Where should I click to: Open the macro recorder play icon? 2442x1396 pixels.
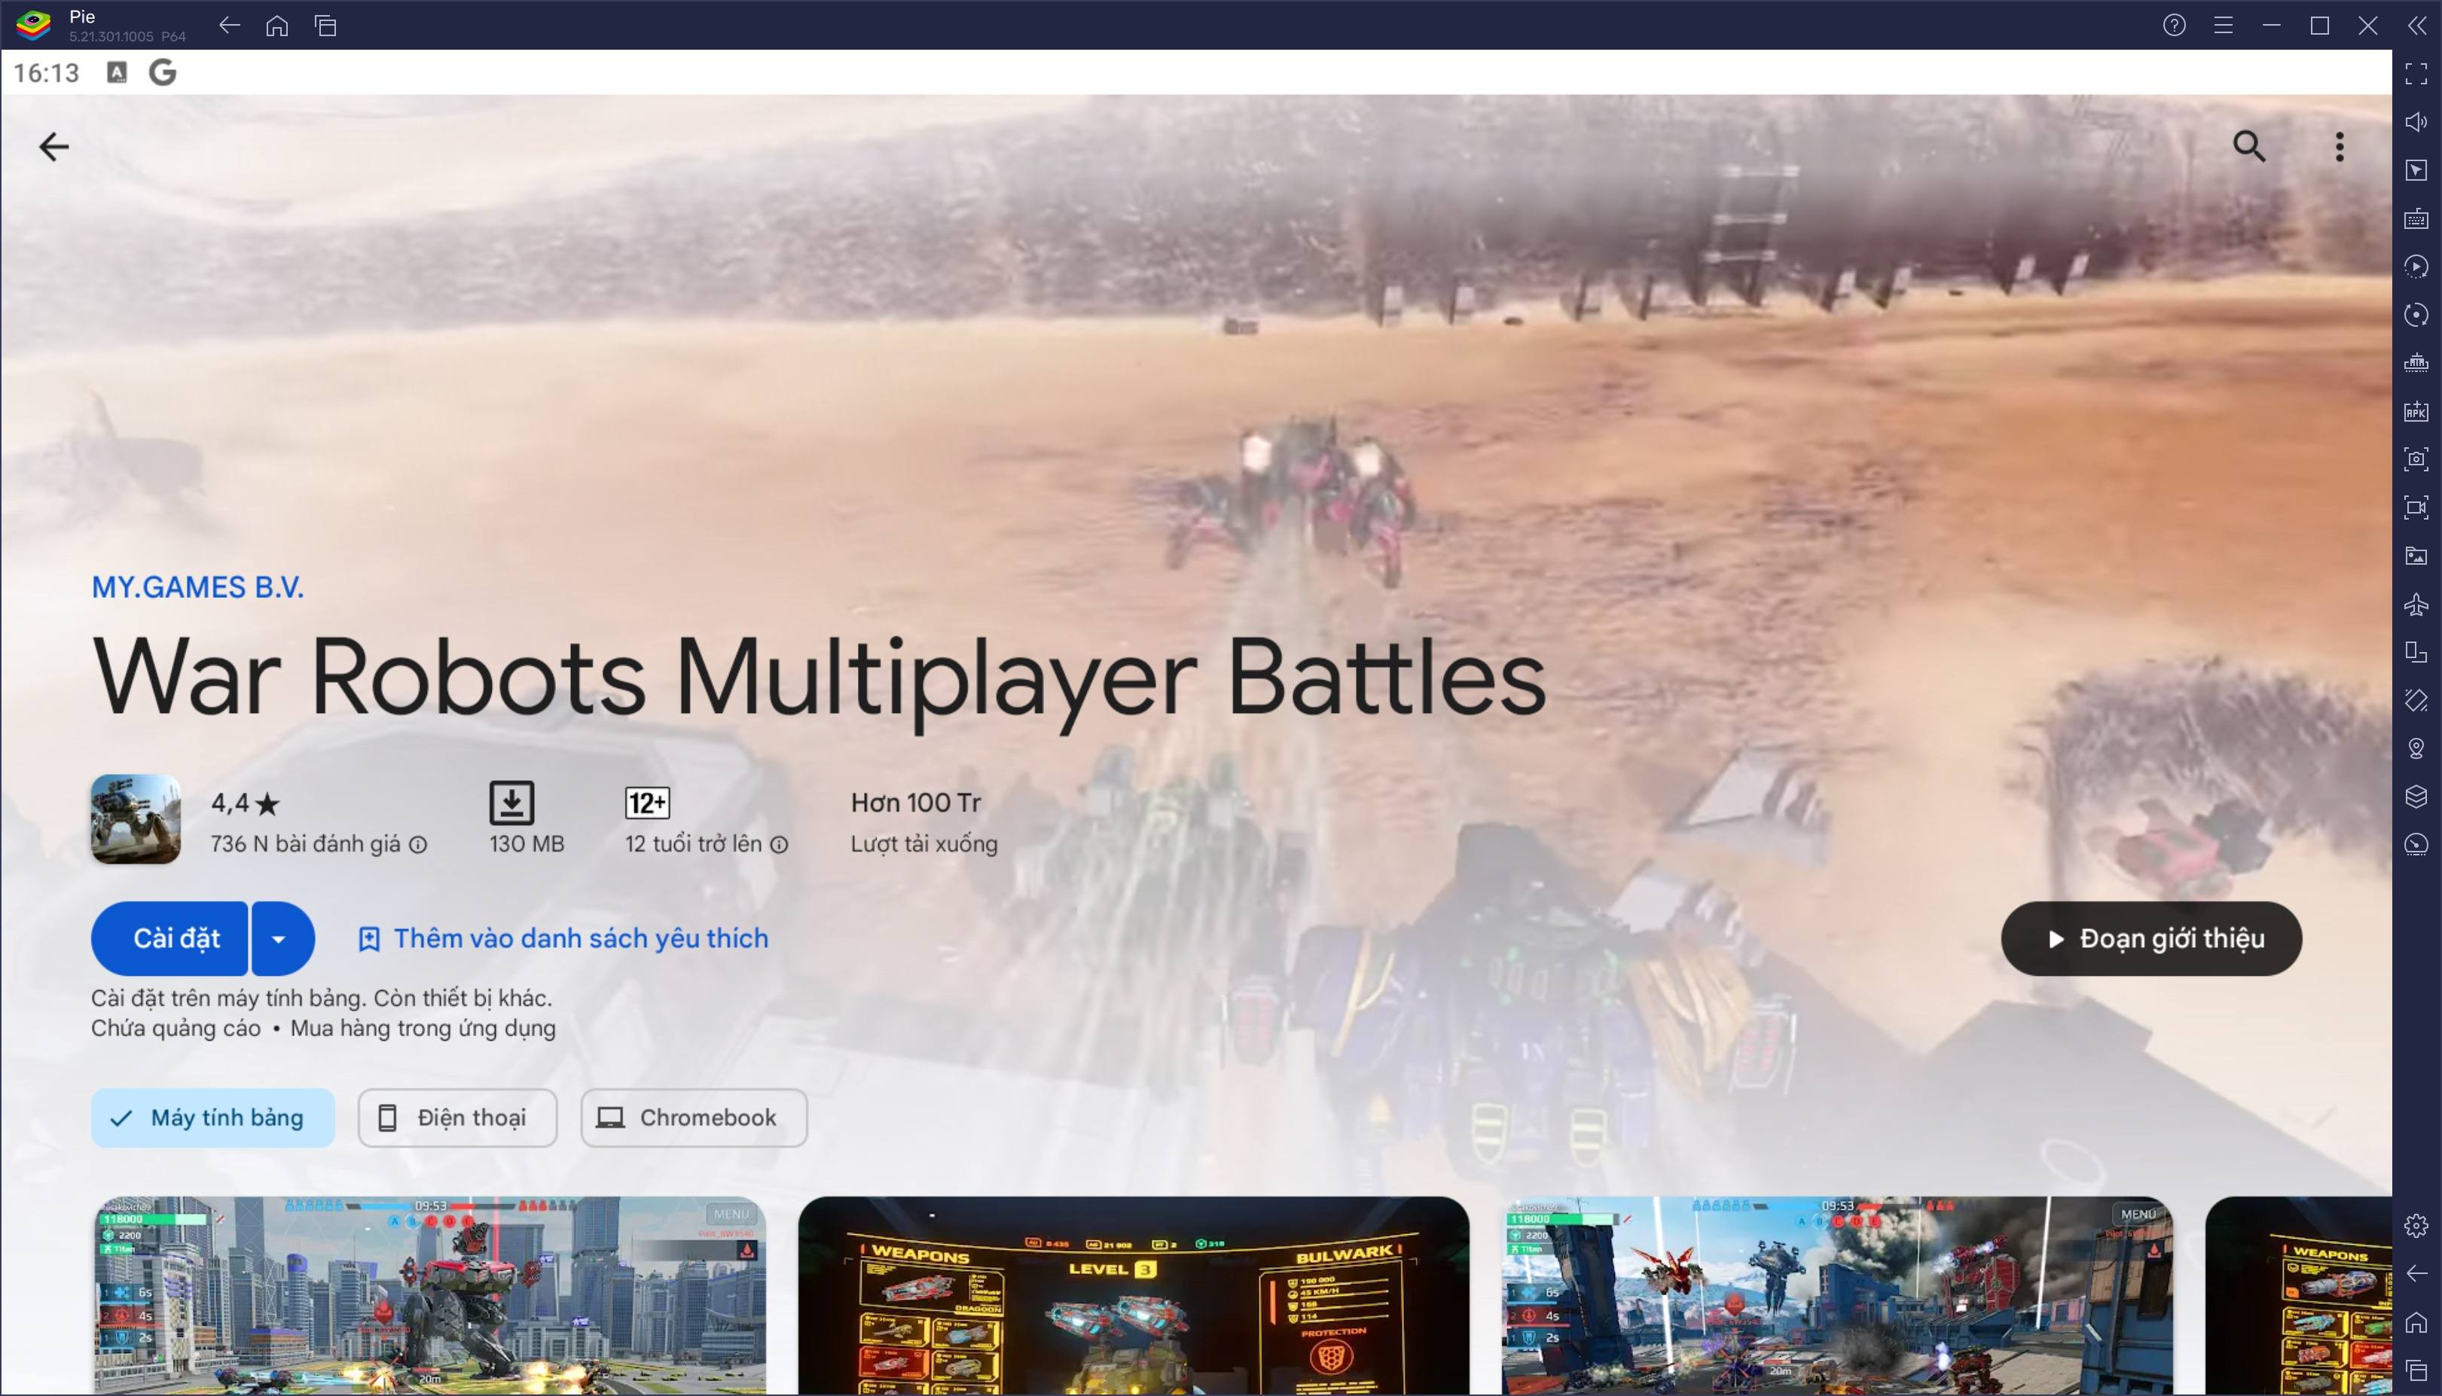[x=2416, y=267]
